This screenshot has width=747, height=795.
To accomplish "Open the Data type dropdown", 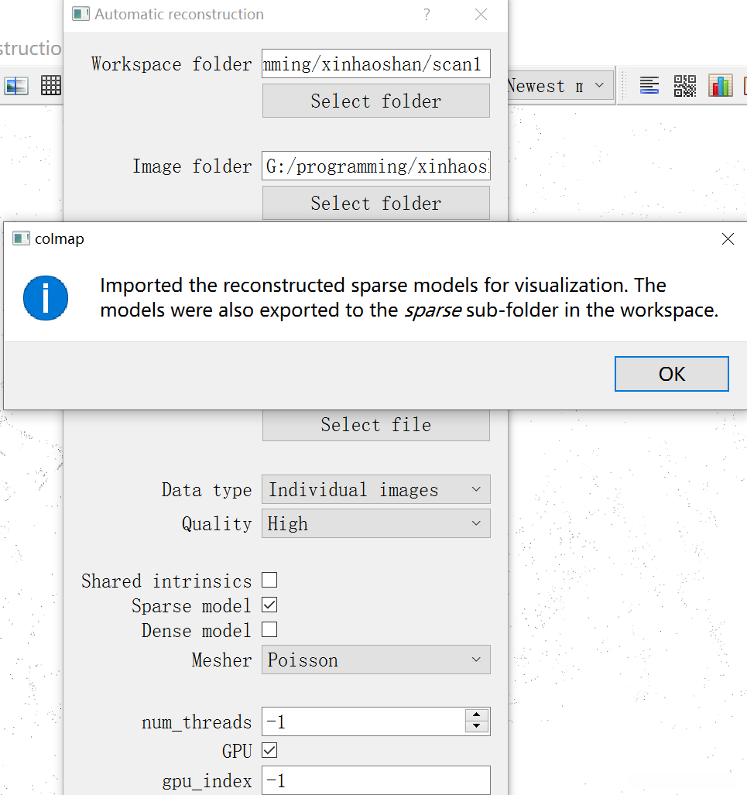I will [375, 490].
